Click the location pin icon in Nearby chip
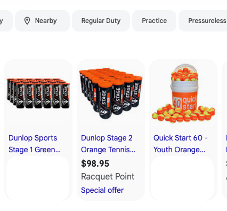This screenshot has height=211, width=227. click(x=27, y=21)
